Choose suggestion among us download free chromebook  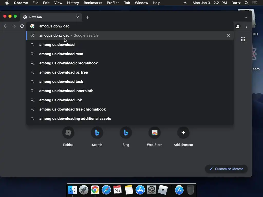coord(130,109)
